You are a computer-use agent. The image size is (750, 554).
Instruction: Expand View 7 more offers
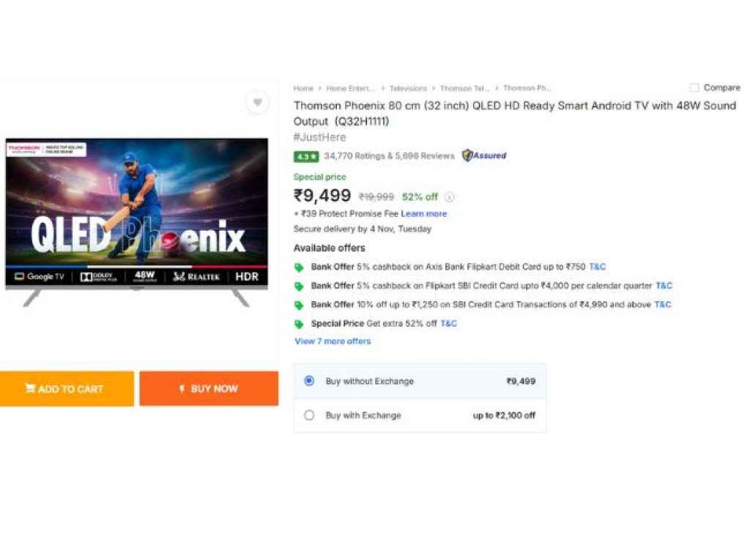(x=333, y=341)
